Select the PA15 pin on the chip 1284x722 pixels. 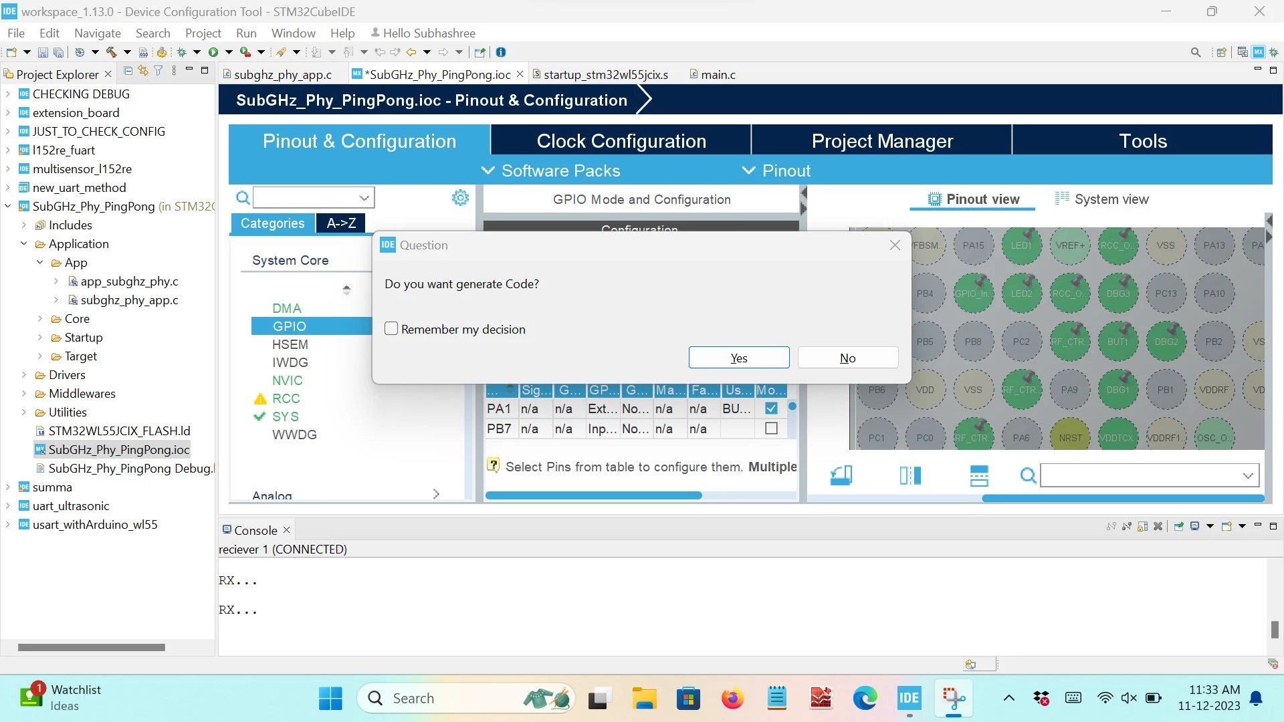(x=973, y=245)
